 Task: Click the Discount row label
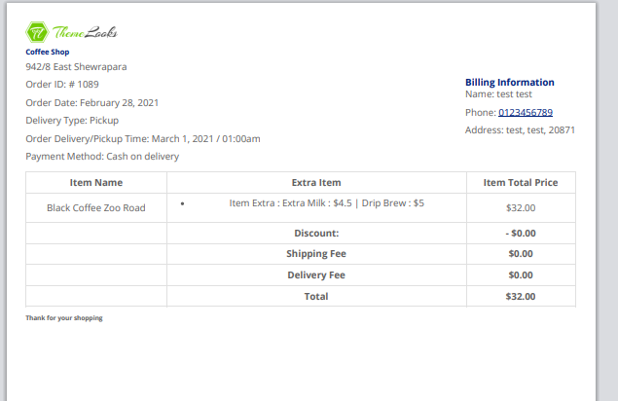pos(316,234)
